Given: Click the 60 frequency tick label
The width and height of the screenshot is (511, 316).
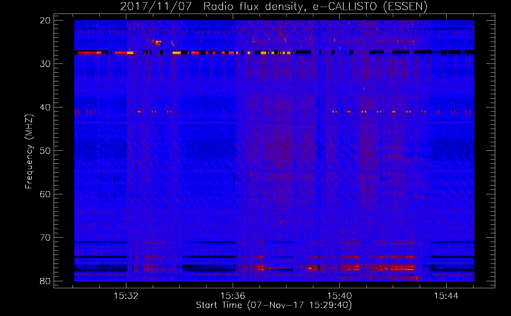Looking at the screenshot, I should pos(45,194).
